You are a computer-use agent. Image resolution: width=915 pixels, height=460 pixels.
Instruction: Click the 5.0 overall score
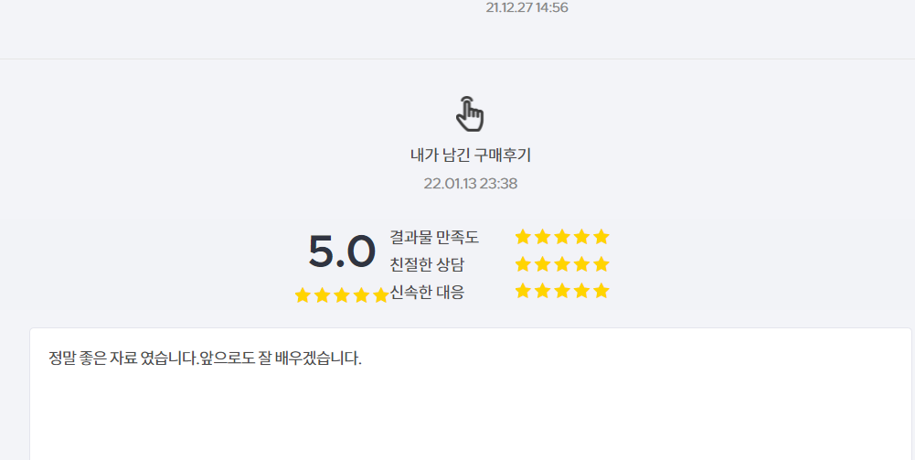tap(342, 251)
